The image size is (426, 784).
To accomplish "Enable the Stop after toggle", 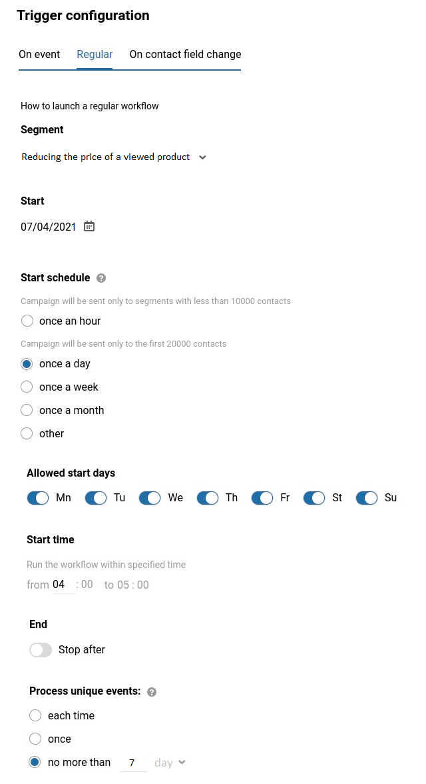I will click(41, 650).
